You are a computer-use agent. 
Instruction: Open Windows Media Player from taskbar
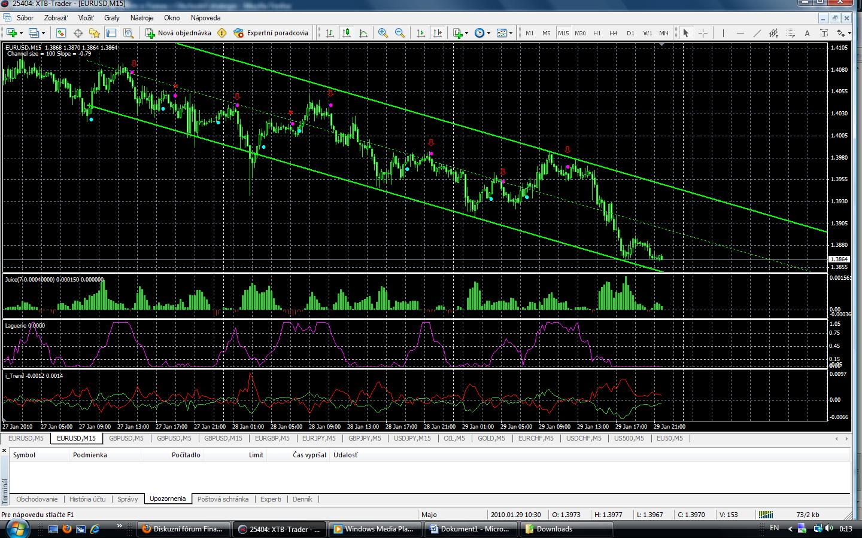pyautogui.click(x=373, y=529)
